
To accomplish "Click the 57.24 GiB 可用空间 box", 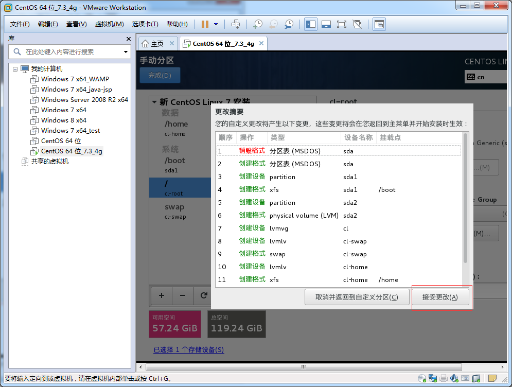I will tap(175, 324).
